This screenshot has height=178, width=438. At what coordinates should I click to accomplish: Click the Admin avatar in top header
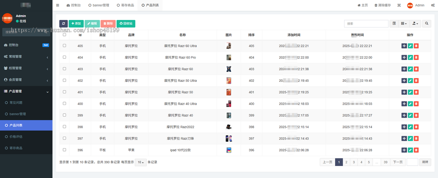[410, 5]
